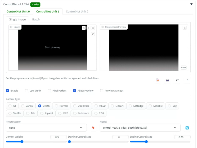Focus the Ending Control Step field 0.26
The image size is (197, 148).
tap(182, 137)
